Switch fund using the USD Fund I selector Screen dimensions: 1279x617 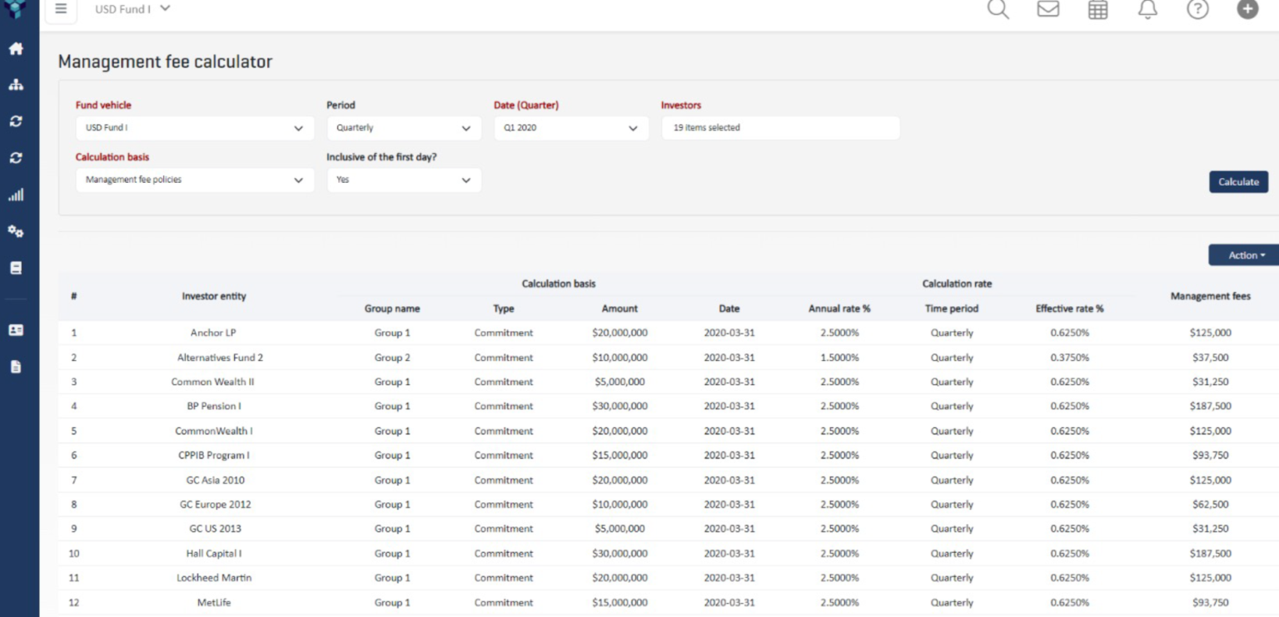pyautogui.click(x=131, y=8)
